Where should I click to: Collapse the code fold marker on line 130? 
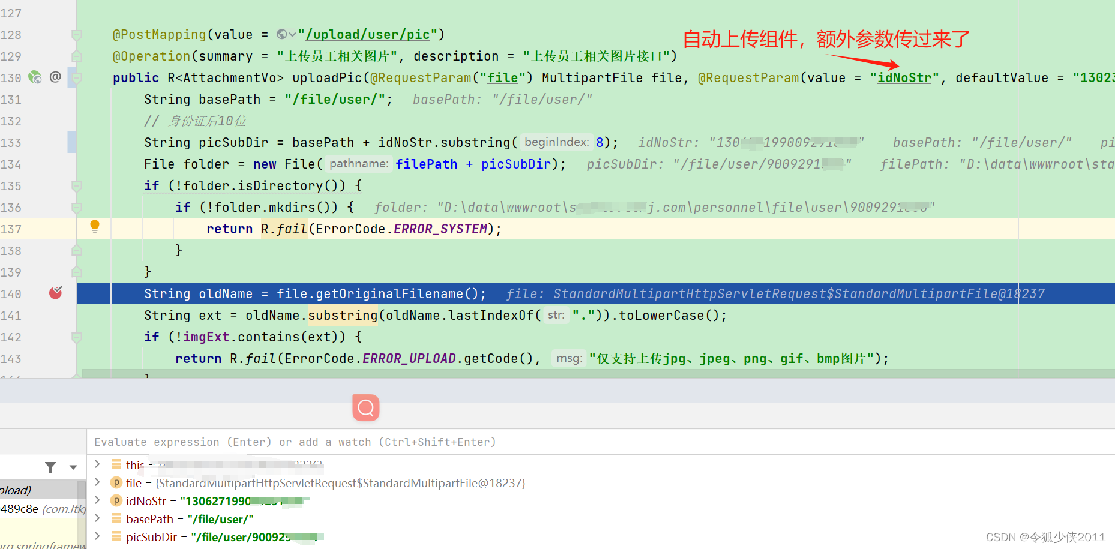tap(76, 77)
